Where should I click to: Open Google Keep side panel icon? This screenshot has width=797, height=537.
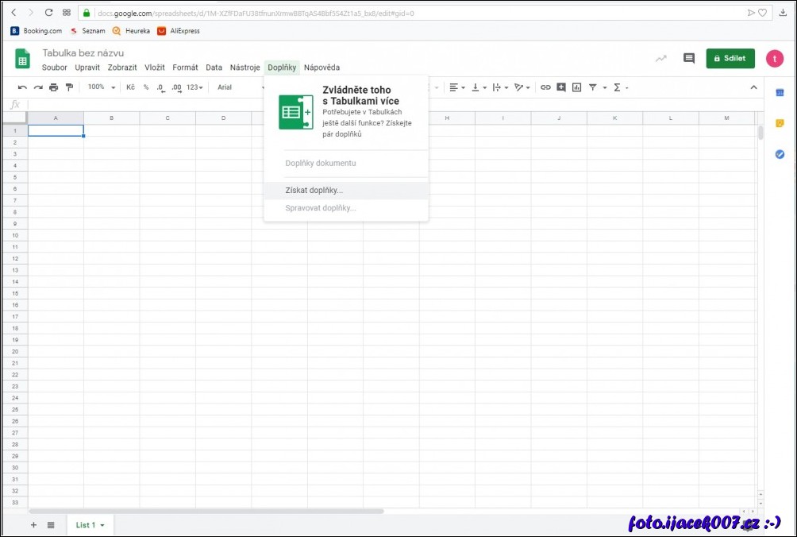point(780,123)
